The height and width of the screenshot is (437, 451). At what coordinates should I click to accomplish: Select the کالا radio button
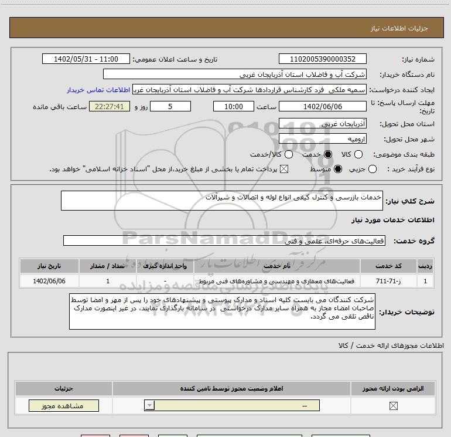(x=358, y=154)
